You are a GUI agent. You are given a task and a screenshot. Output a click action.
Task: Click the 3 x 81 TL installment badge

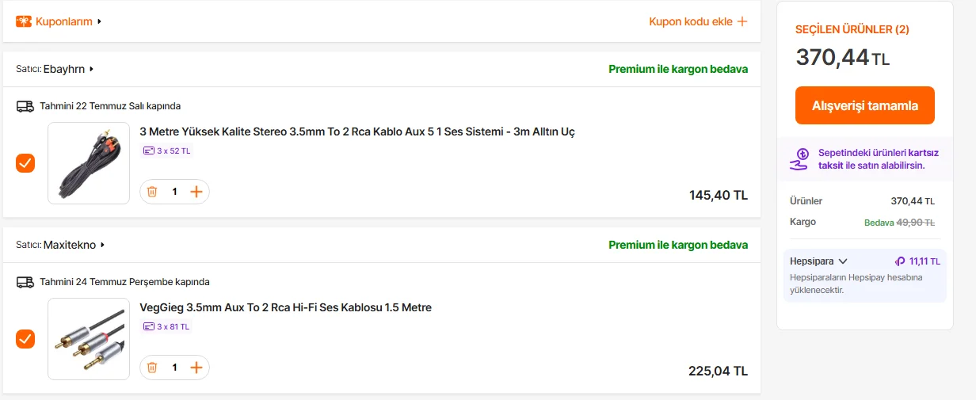(x=166, y=326)
